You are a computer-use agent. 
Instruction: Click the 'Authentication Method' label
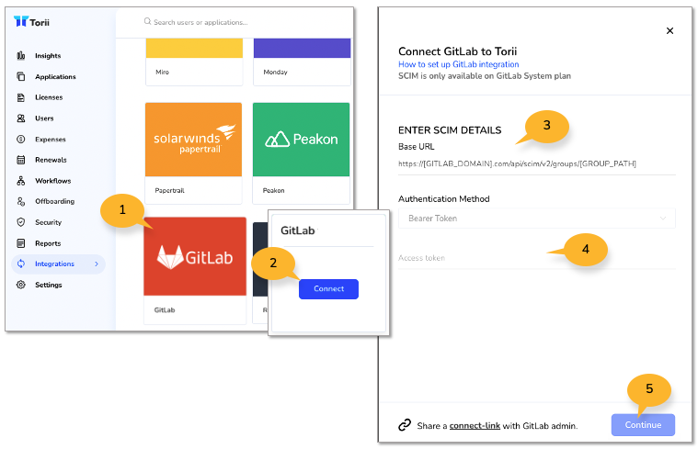[444, 198]
